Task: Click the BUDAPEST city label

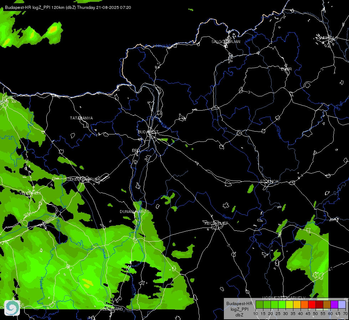Action: pos(148,132)
